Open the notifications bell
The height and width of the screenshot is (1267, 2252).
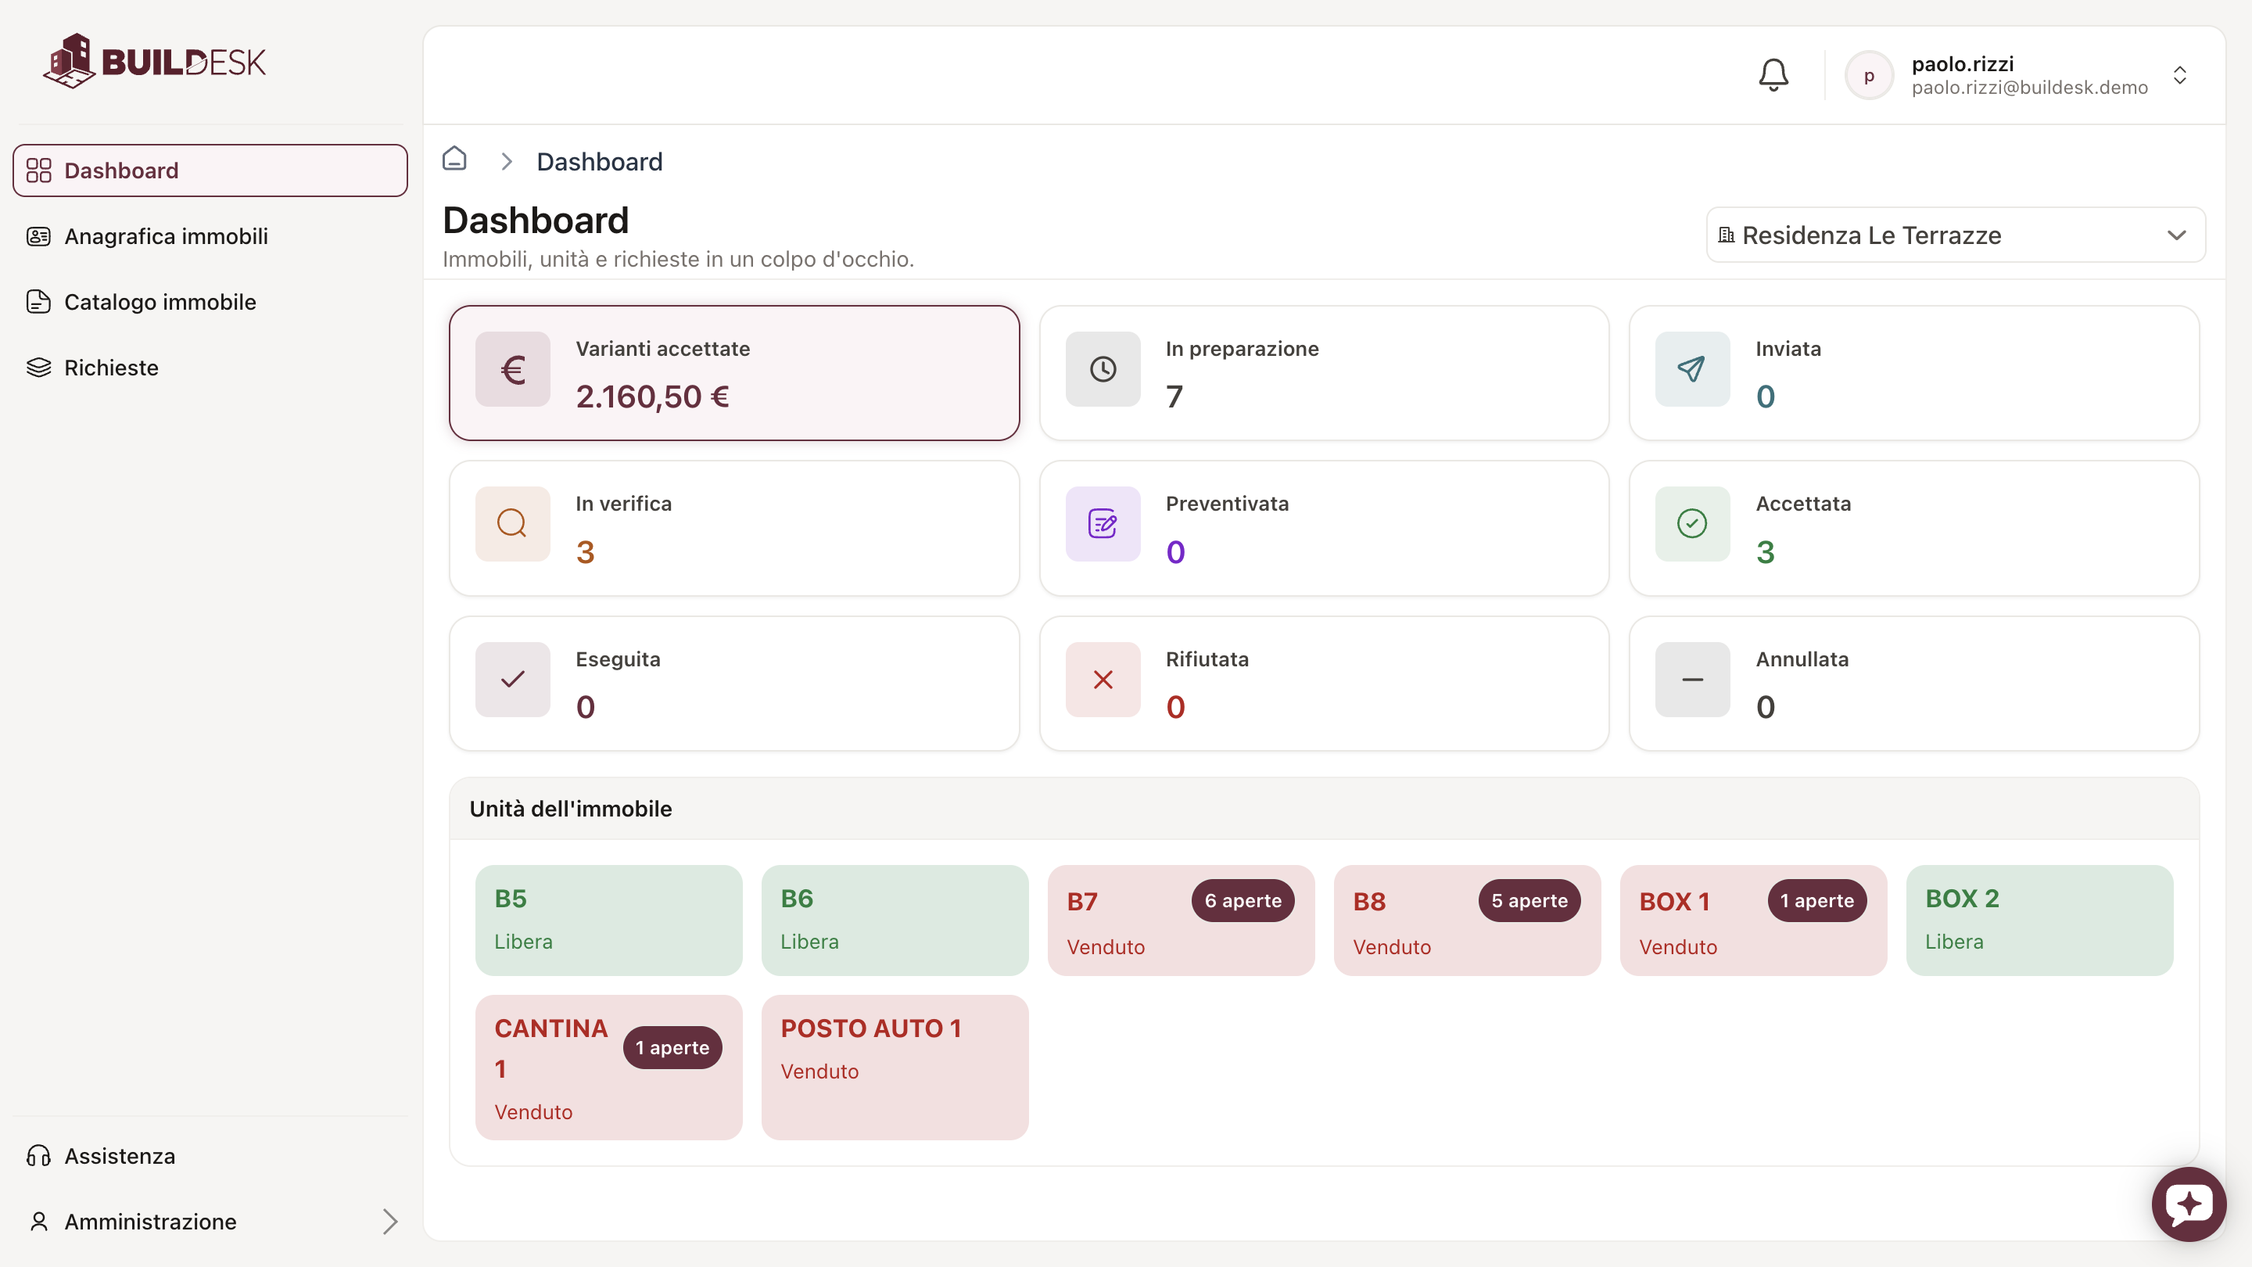1773,75
